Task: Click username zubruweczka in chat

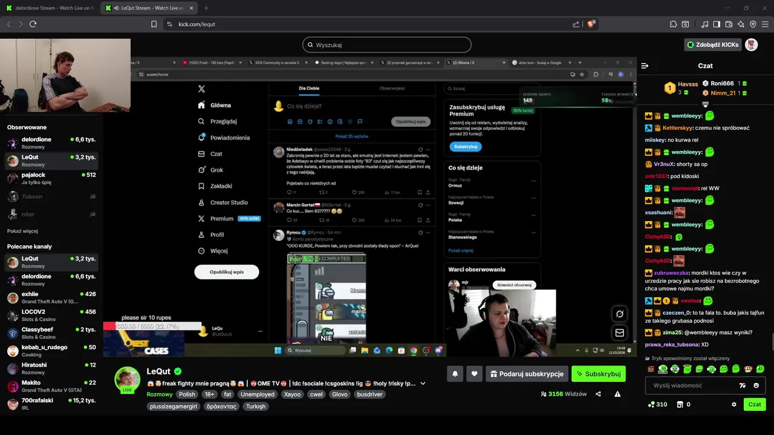Action: 671,273
